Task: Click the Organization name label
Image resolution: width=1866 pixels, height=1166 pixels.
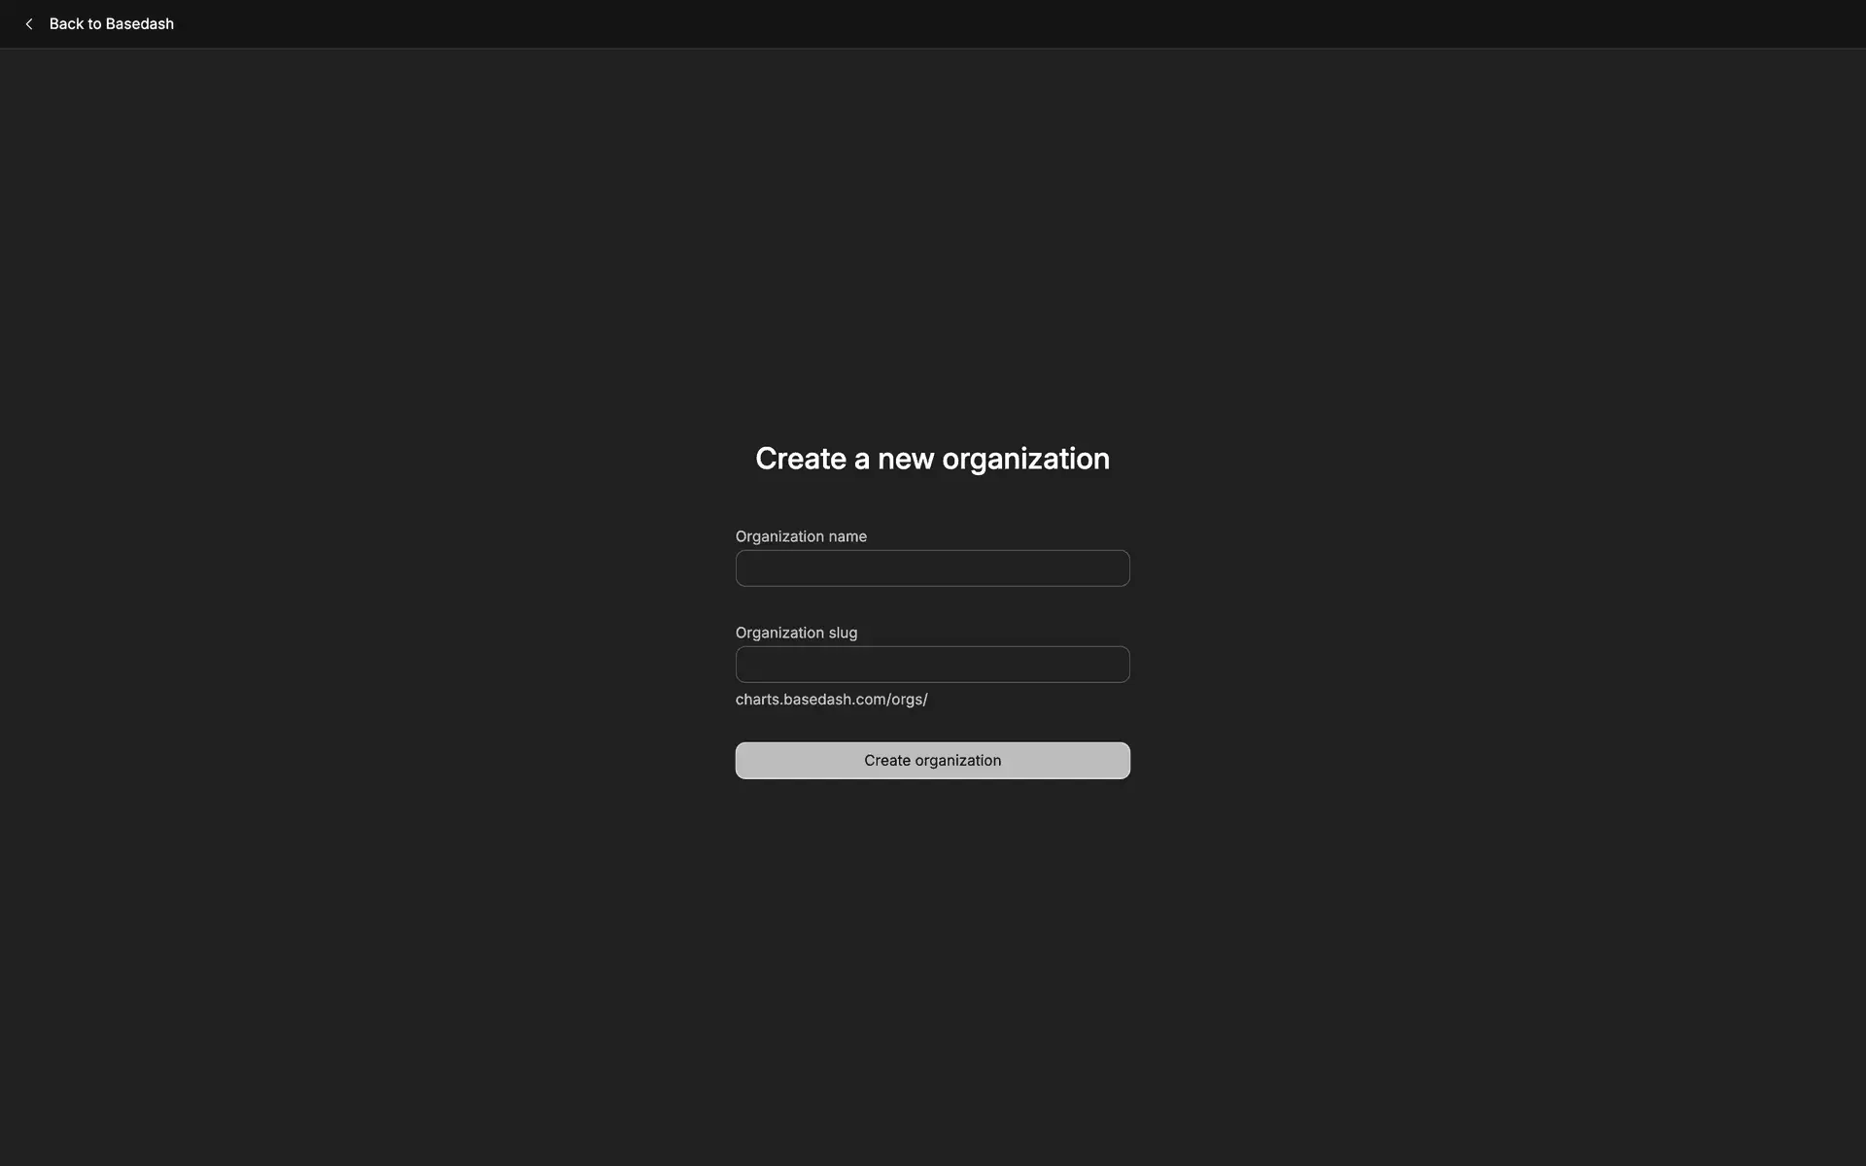Action: pyautogui.click(x=800, y=536)
